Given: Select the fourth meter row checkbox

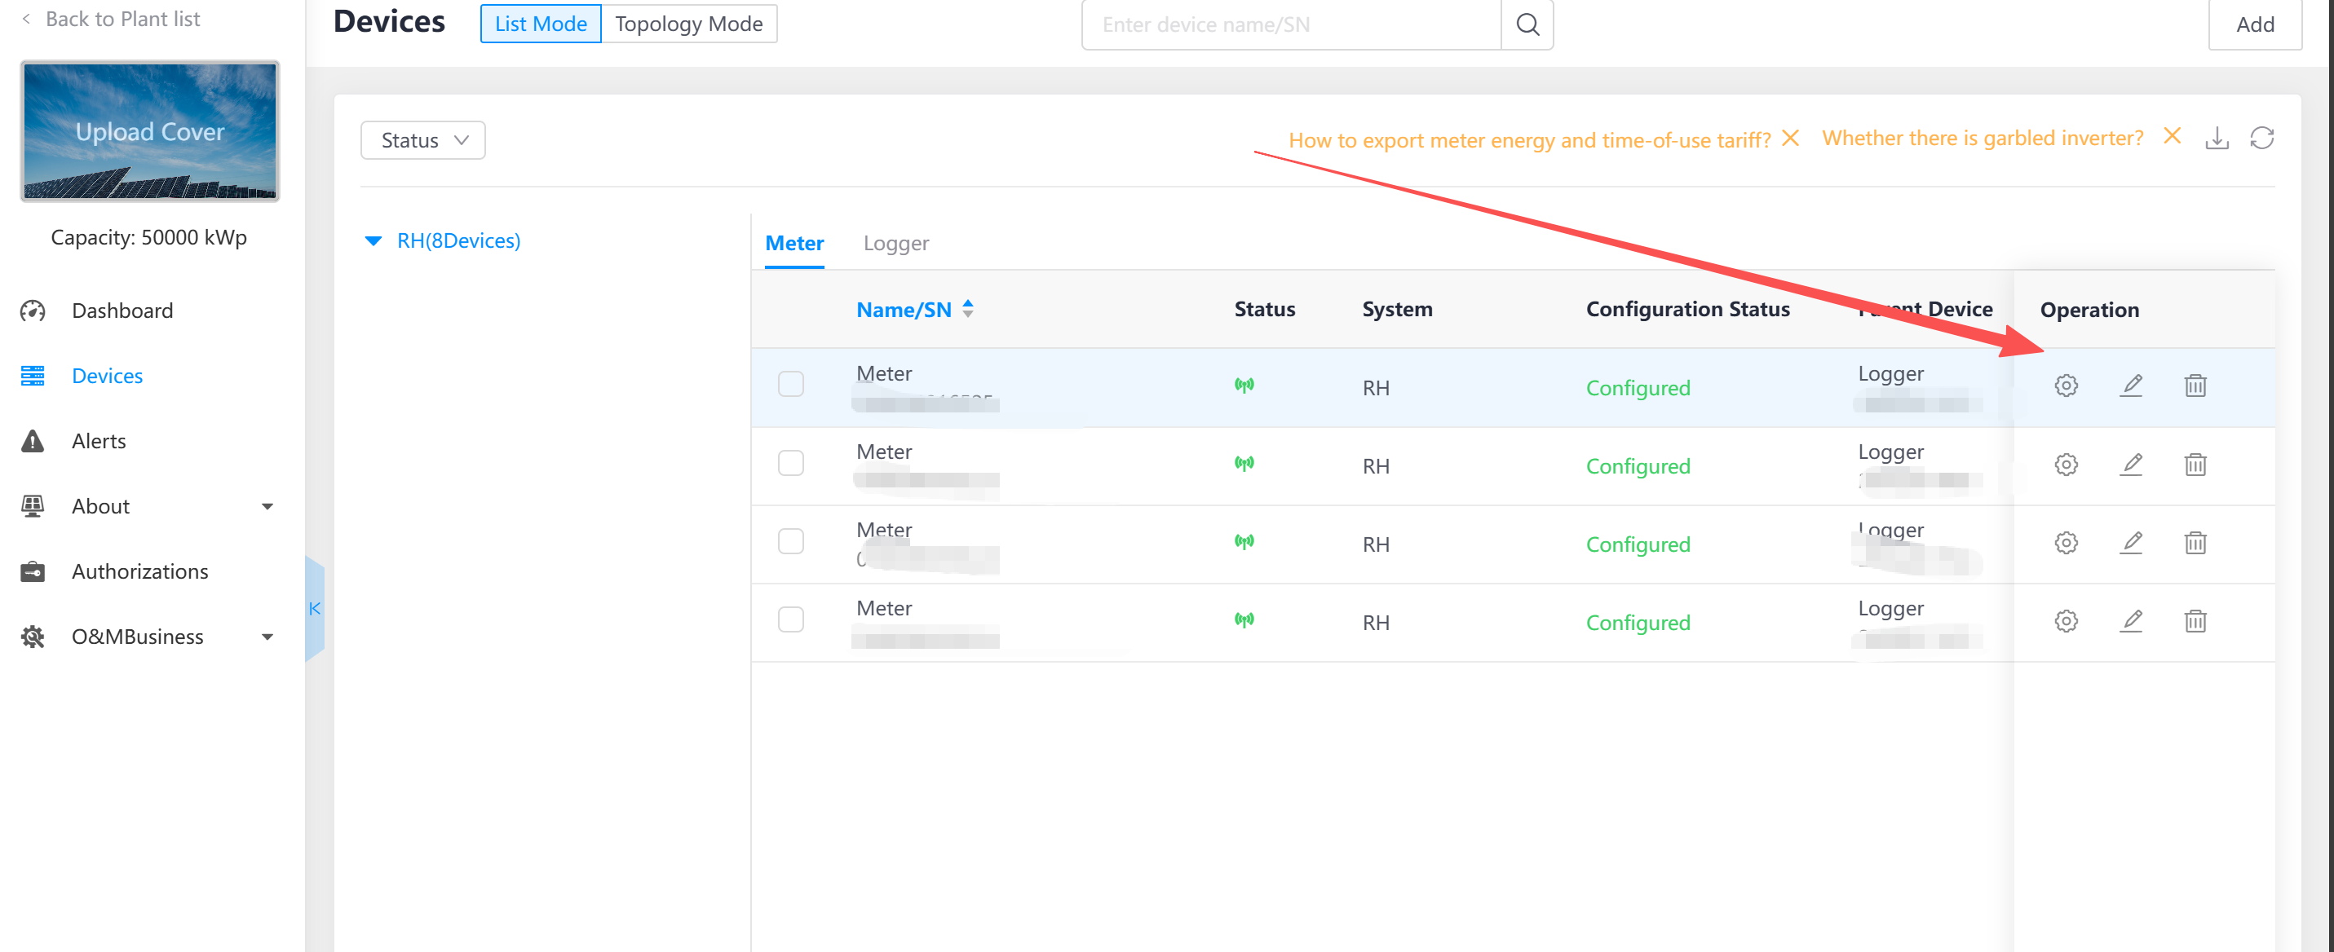Looking at the screenshot, I should coord(790,619).
